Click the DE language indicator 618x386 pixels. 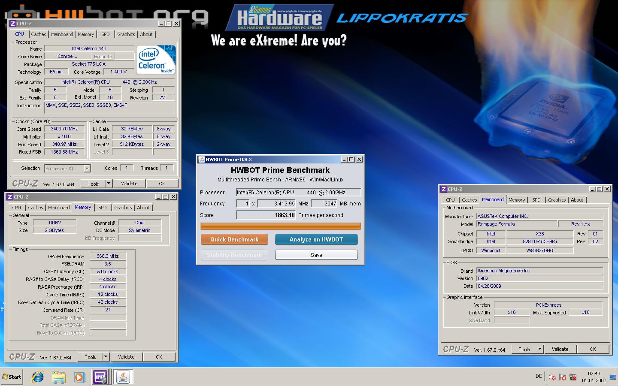pos(539,376)
